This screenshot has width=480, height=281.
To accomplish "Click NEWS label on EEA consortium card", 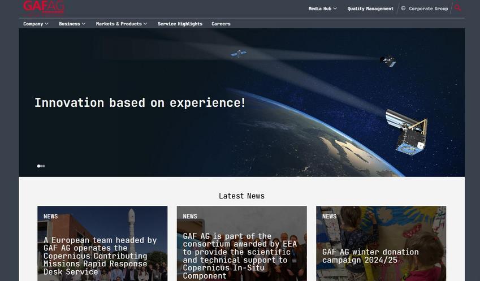I will (190, 216).
